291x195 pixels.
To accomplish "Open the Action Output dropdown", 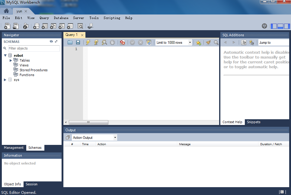I will point(115,138).
